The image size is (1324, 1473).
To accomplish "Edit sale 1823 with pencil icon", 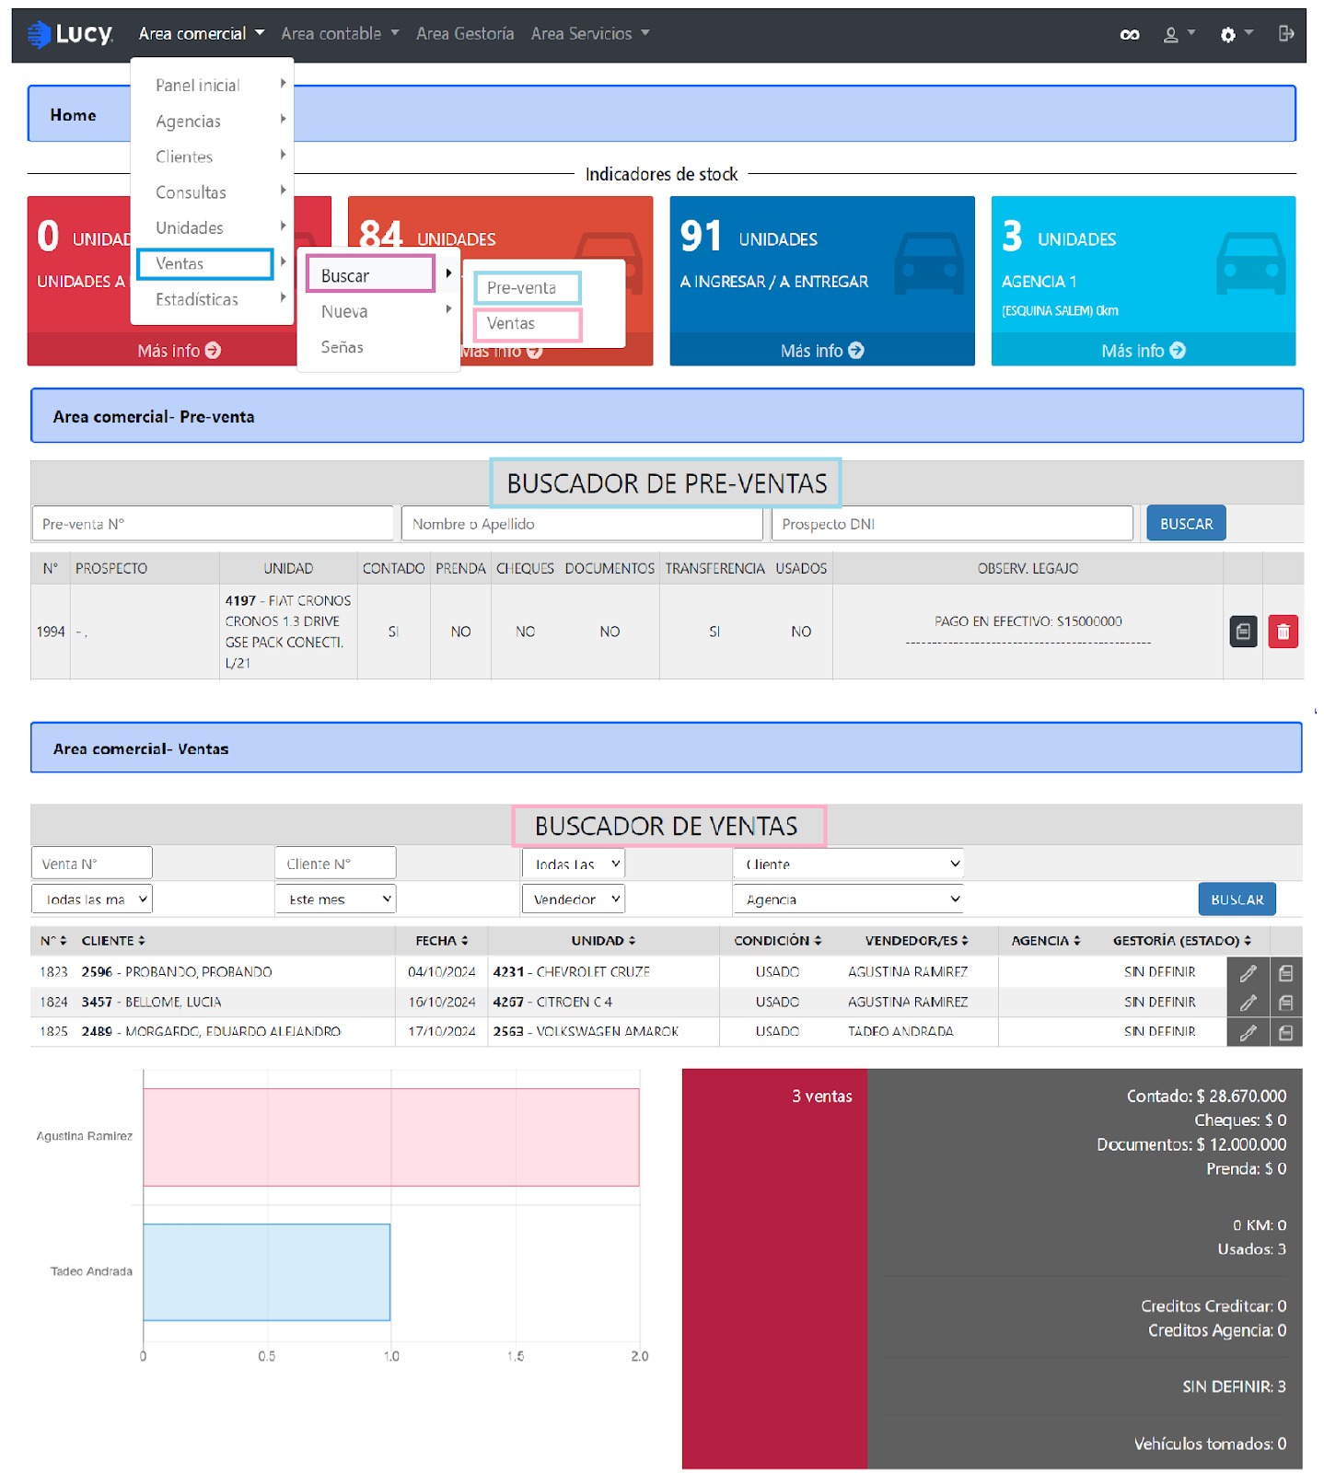I will pos(1248,973).
